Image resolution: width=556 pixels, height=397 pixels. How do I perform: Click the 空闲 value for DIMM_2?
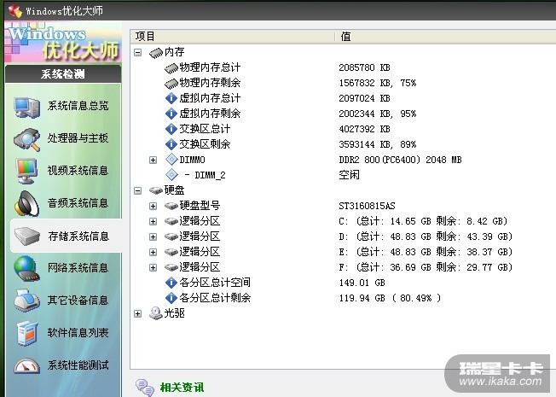pyautogui.click(x=350, y=175)
